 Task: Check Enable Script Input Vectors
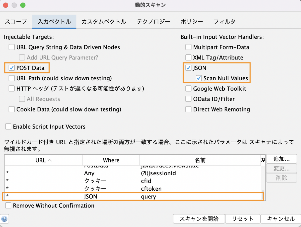click(x=8, y=127)
